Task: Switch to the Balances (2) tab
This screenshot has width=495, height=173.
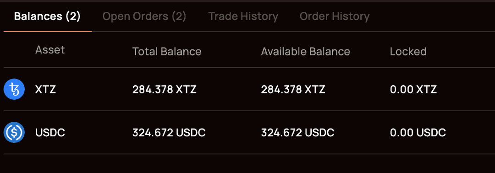Action: tap(47, 16)
